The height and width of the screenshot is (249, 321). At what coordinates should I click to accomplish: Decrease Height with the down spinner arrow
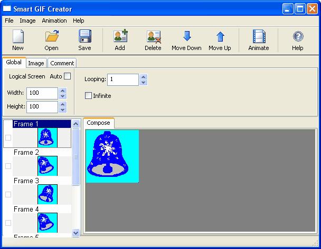coord(63,110)
